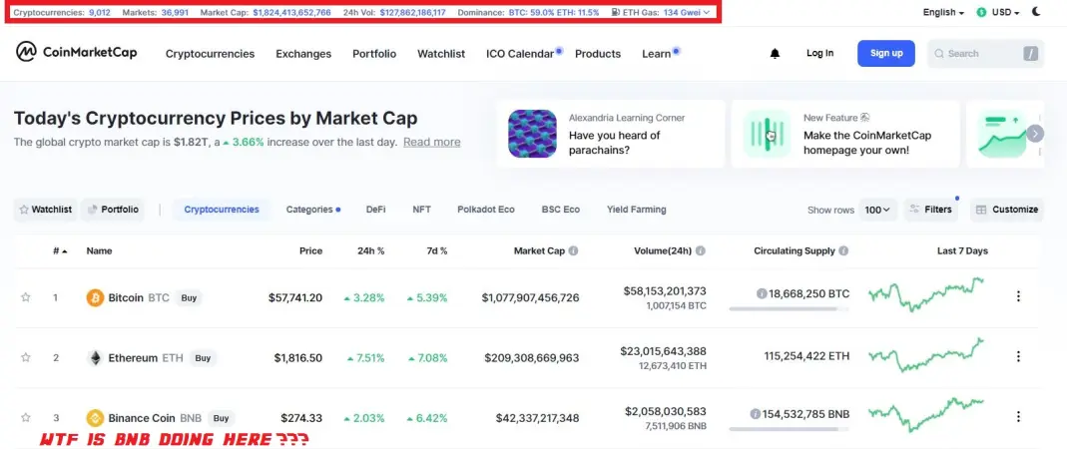Sort by 24h % column header
Image resolution: width=1067 pixels, height=450 pixels.
(x=371, y=250)
